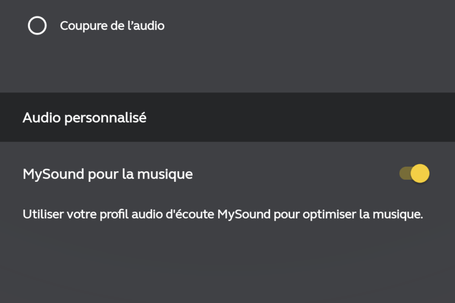Click the Audio personnalisé section header
This screenshot has height=303, width=455.
click(227, 117)
